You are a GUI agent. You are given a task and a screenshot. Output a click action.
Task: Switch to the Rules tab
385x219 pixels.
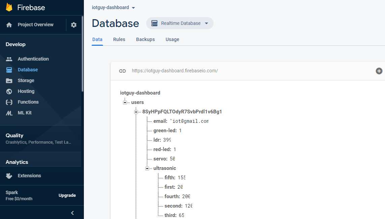[119, 39]
